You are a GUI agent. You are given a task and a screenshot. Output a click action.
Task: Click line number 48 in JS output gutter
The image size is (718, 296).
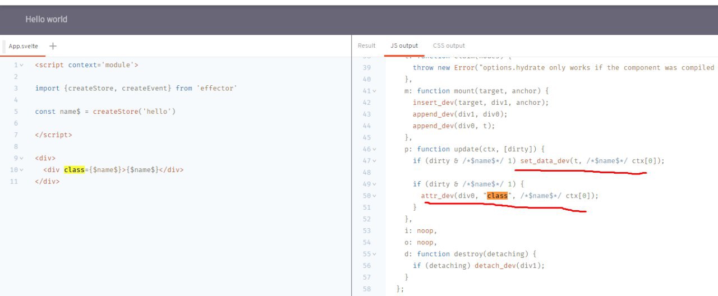point(367,173)
